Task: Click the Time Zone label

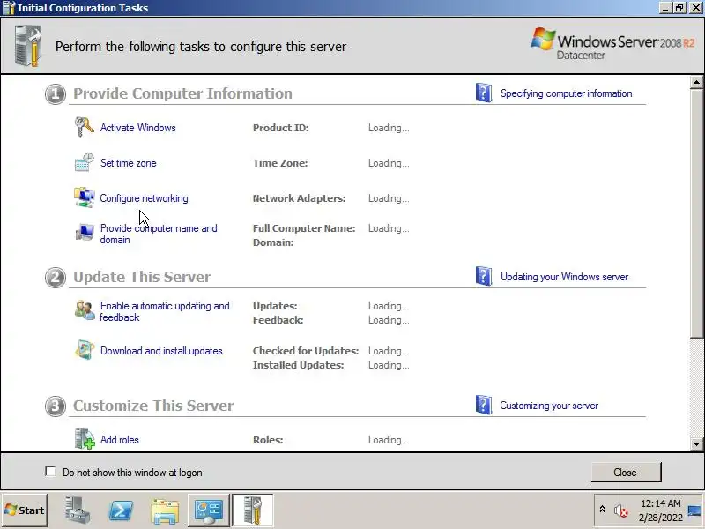Action: tap(280, 163)
